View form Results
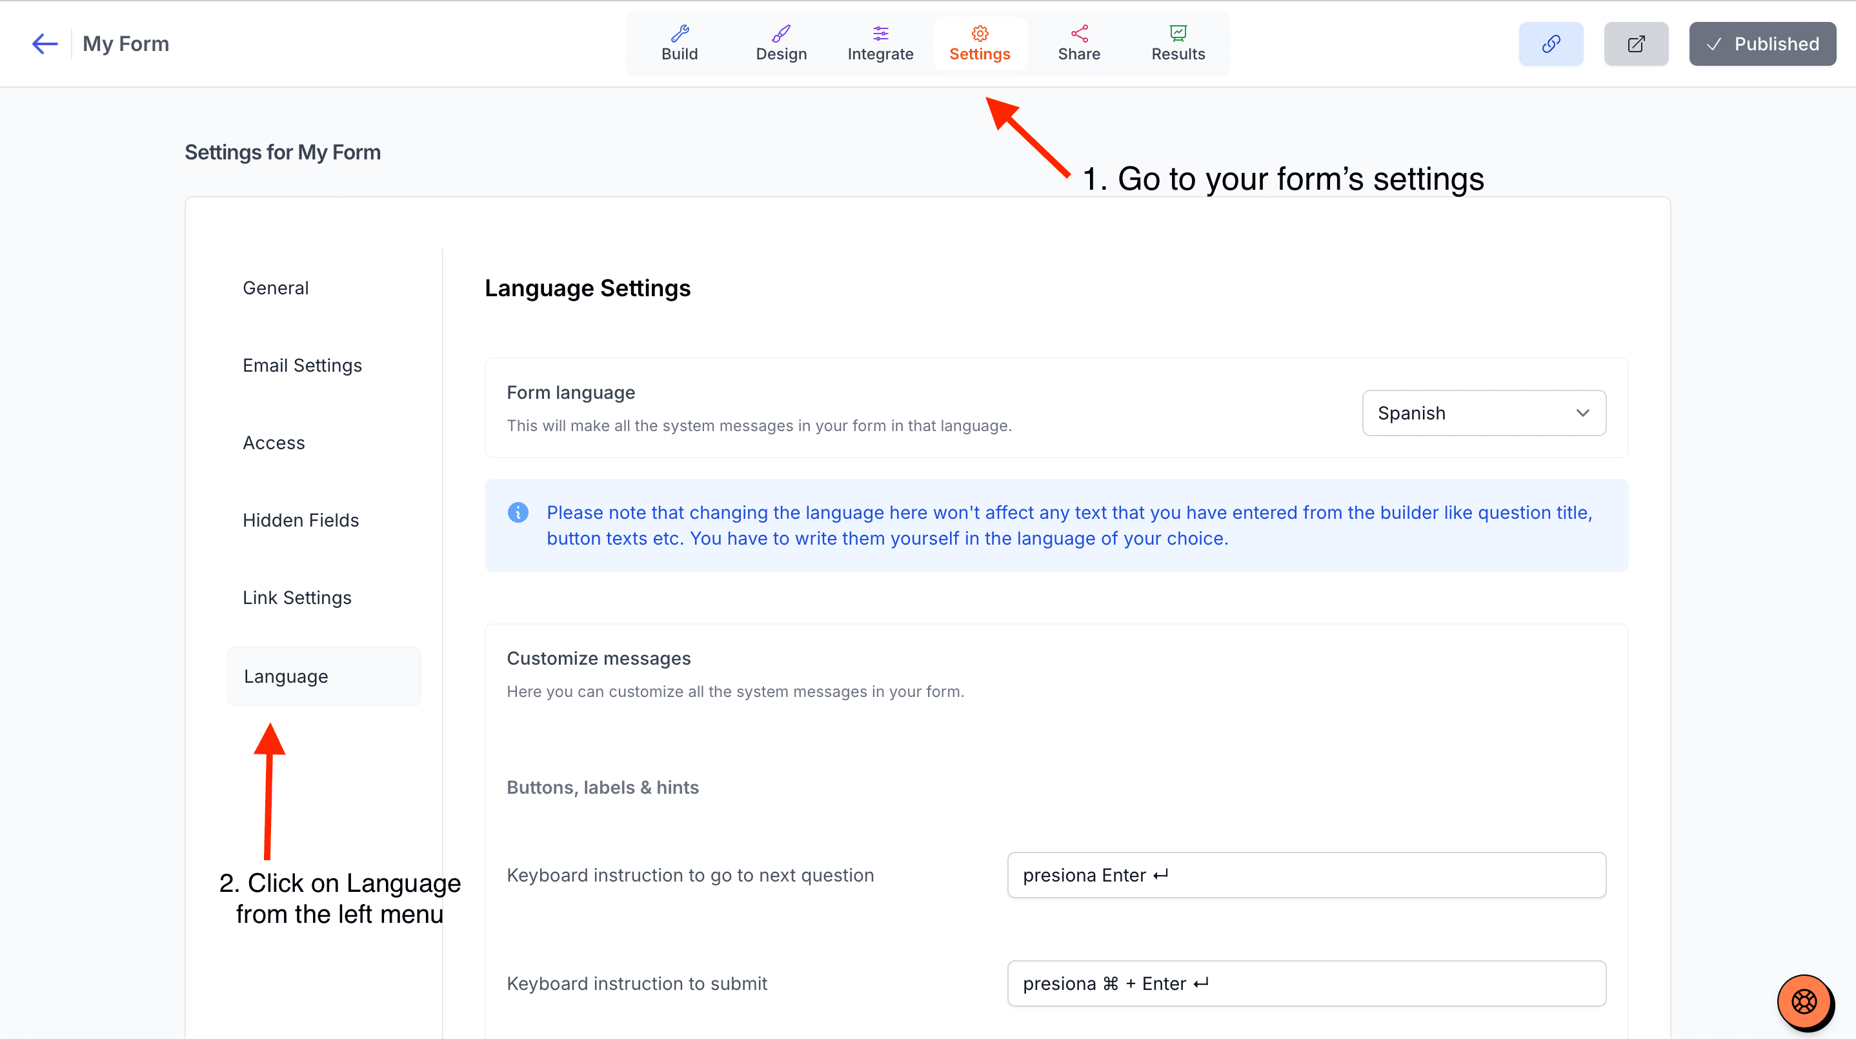The height and width of the screenshot is (1039, 1856). pos(1177,43)
